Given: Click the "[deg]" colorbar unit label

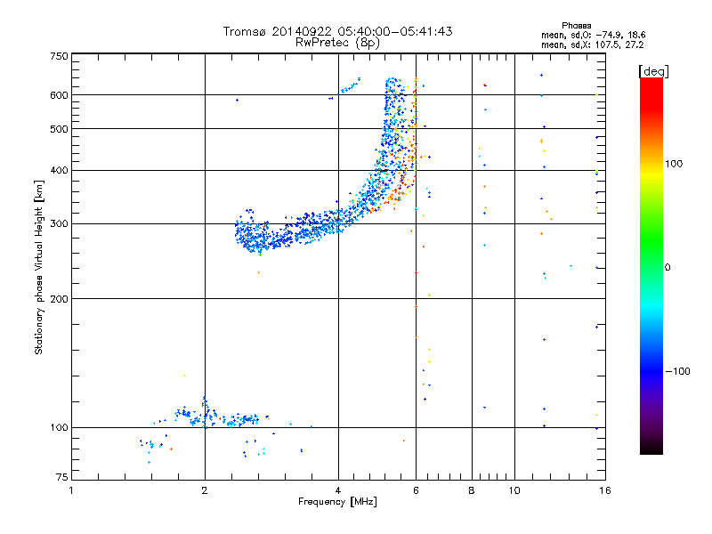Looking at the screenshot, I should tap(653, 71).
